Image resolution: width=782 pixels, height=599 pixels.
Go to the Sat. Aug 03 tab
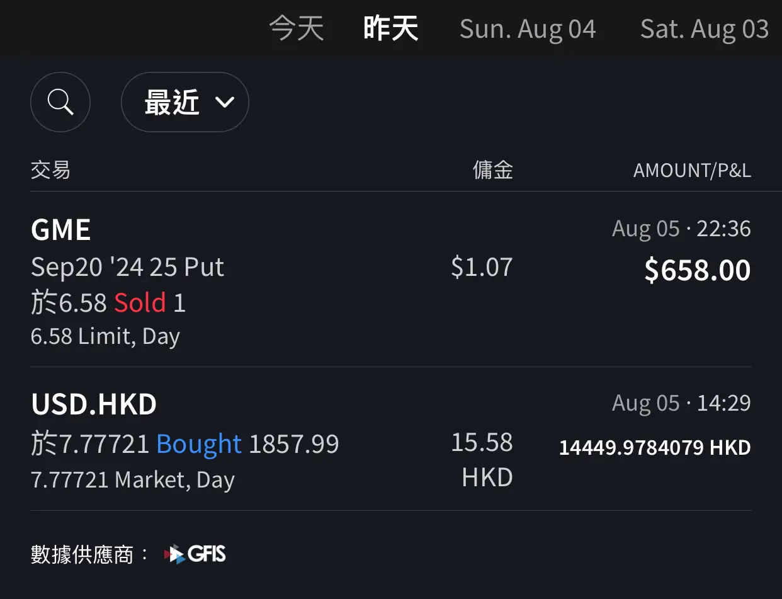(x=705, y=29)
